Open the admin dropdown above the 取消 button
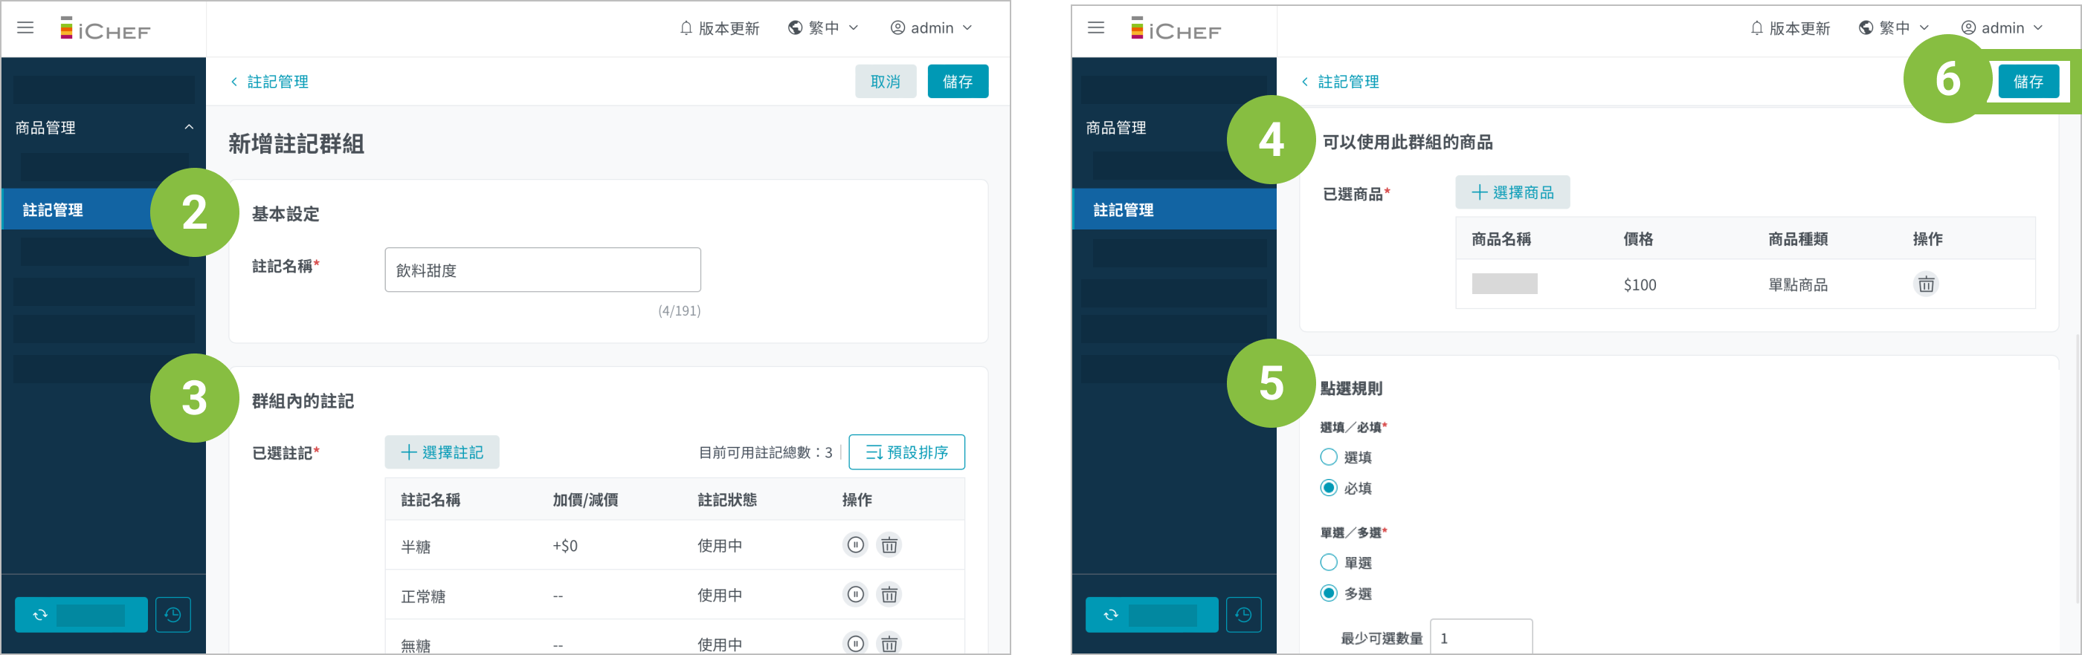Image resolution: width=2082 pixels, height=655 pixels. point(931,28)
